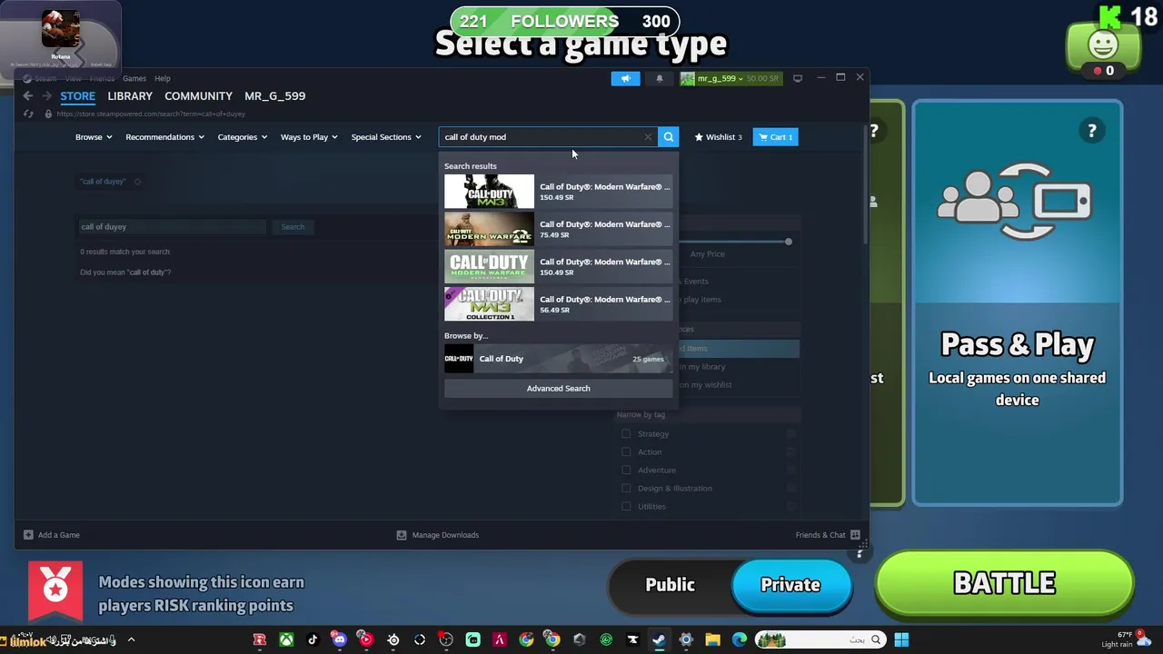Go forward with Steam's forward arrow

[47, 95]
